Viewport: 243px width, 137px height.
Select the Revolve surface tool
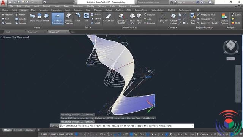pyautogui.click(x=21, y=23)
